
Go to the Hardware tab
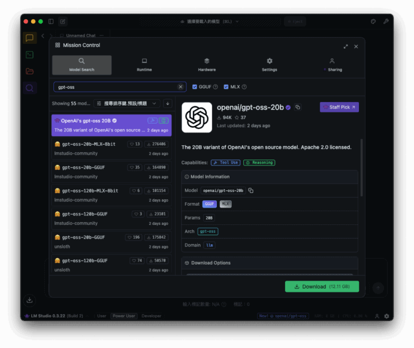tap(207, 65)
